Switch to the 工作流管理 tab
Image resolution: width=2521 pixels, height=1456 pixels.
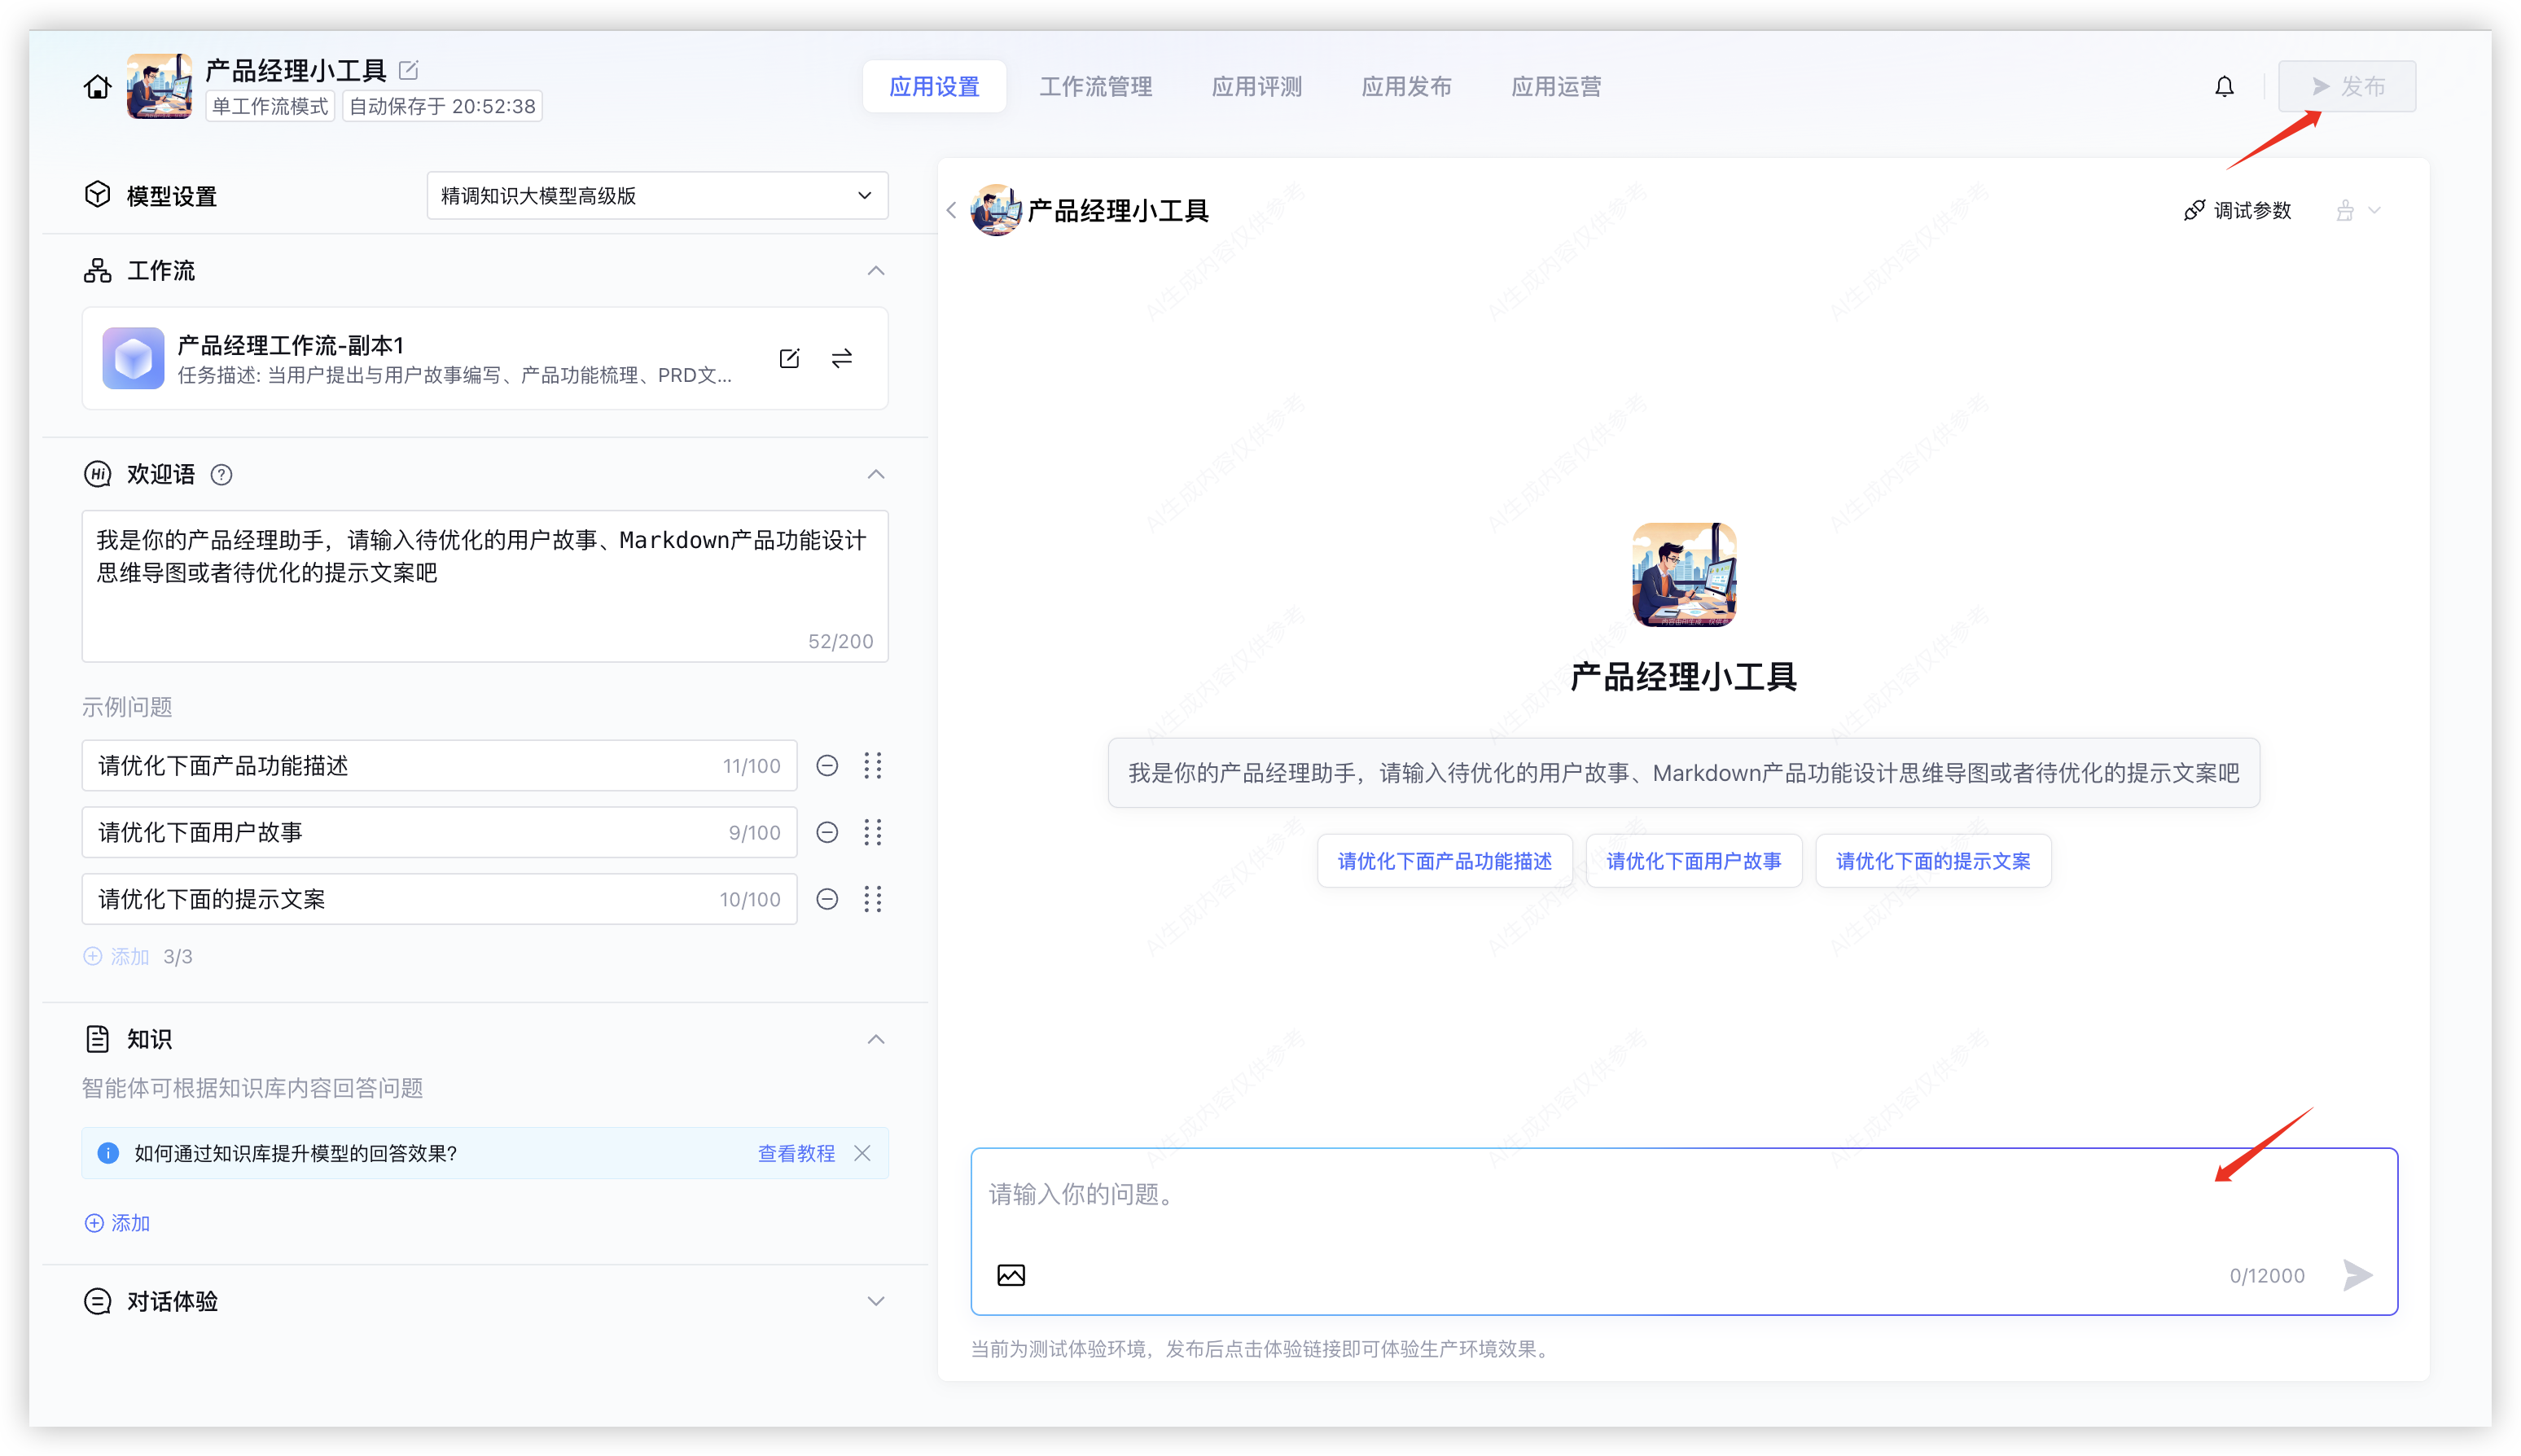(1096, 87)
